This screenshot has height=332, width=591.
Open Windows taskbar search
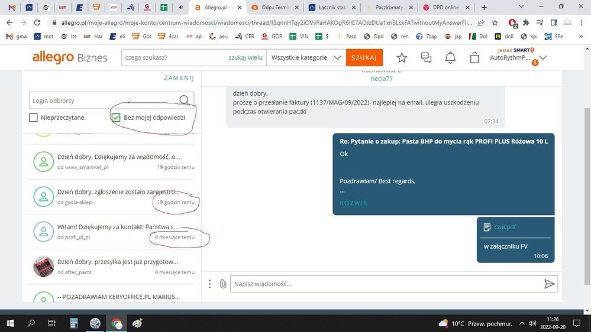click(31, 323)
